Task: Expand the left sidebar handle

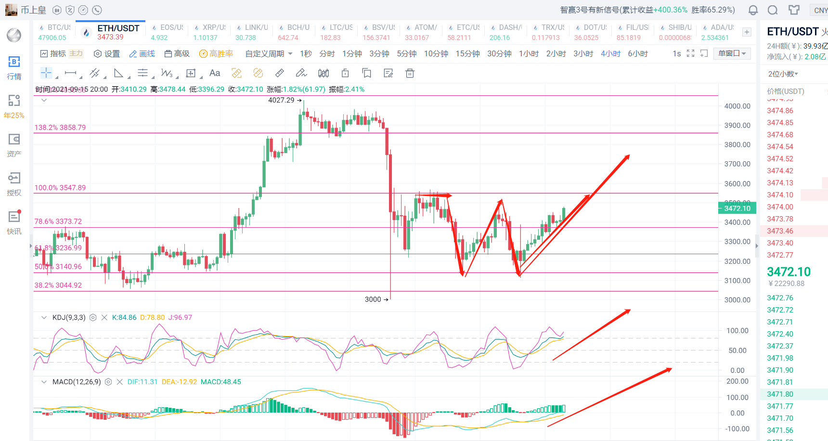Action: pos(31,246)
